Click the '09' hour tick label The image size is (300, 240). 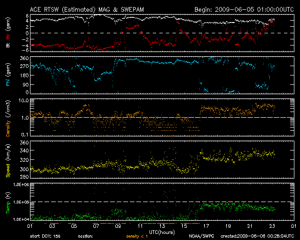(x=118, y=226)
